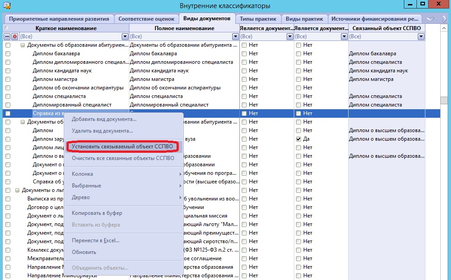451x280 pixels.
Task: Tick the row checkbox for Диплом бакалавра
Action: click(x=8, y=53)
